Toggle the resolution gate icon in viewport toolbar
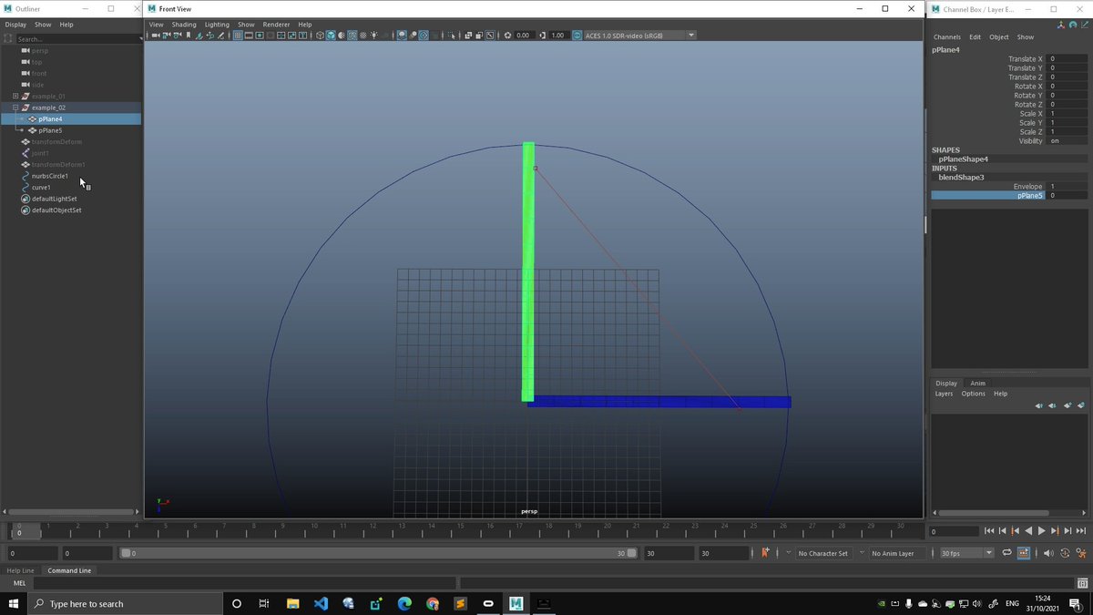The width and height of the screenshot is (1093, 615). coord(259,35)
